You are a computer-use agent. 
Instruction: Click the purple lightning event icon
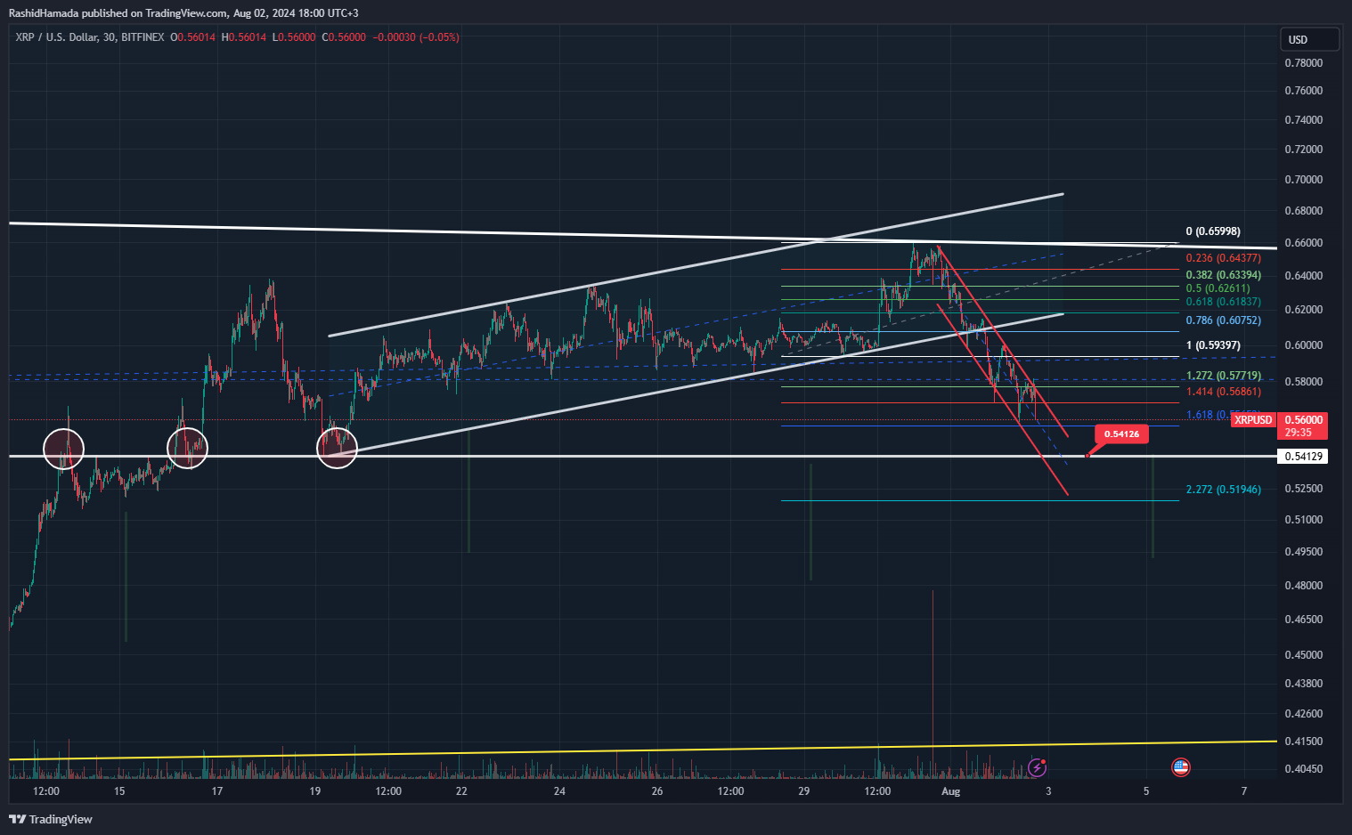1037,767
